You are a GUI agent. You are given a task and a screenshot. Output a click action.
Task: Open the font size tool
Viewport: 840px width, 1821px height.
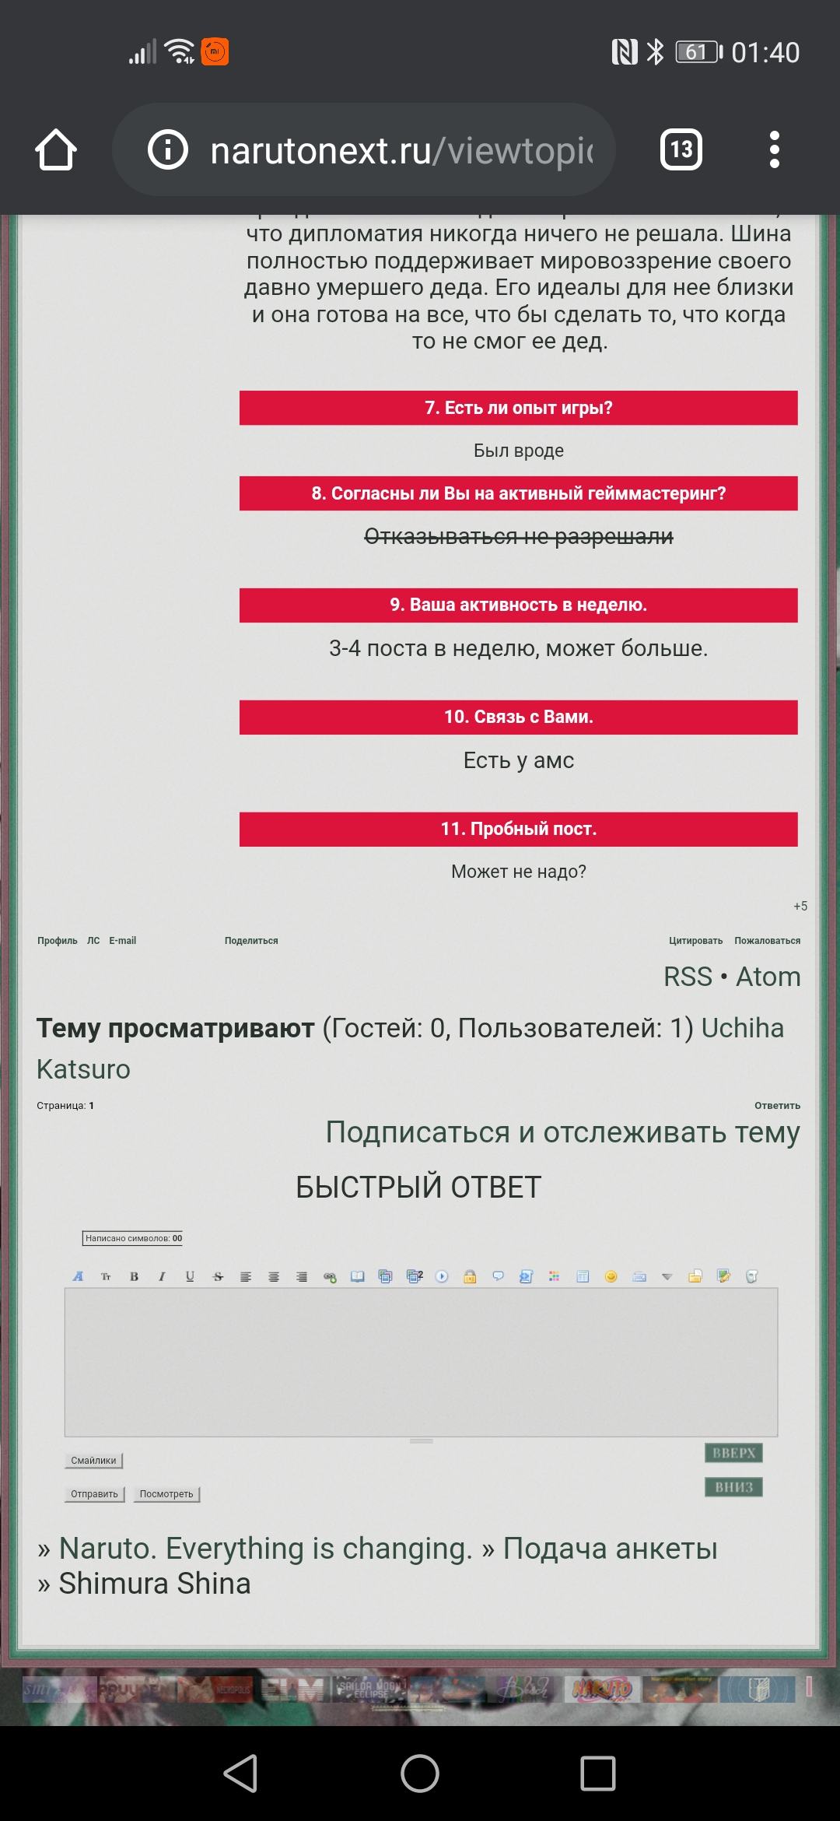(x=106, y=1276)
